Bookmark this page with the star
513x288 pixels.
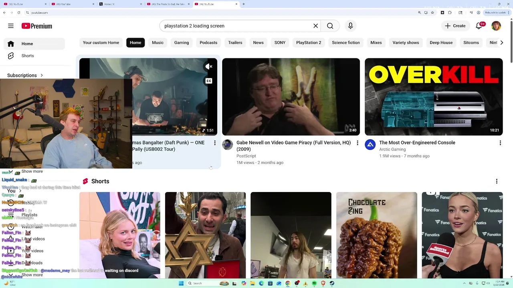[x=432, y=12]
